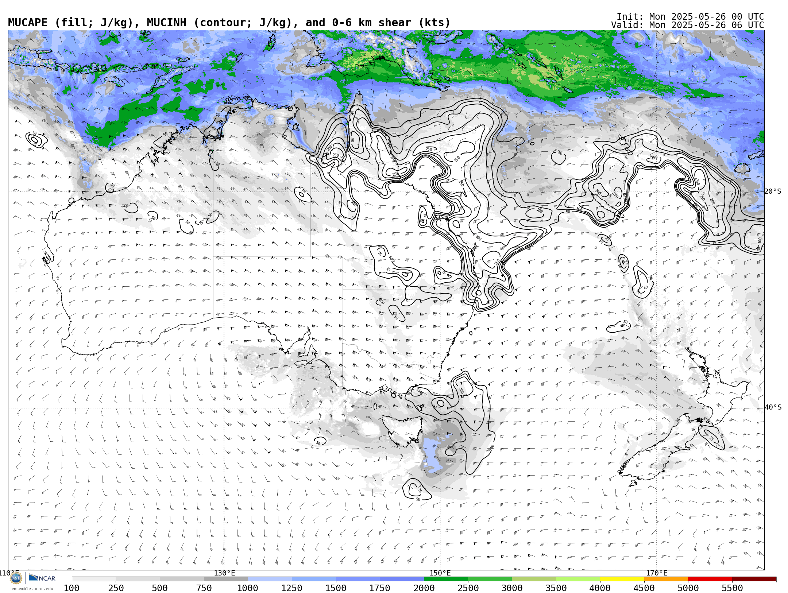Click the colorbar label 4500

click(x=644, y=588)
